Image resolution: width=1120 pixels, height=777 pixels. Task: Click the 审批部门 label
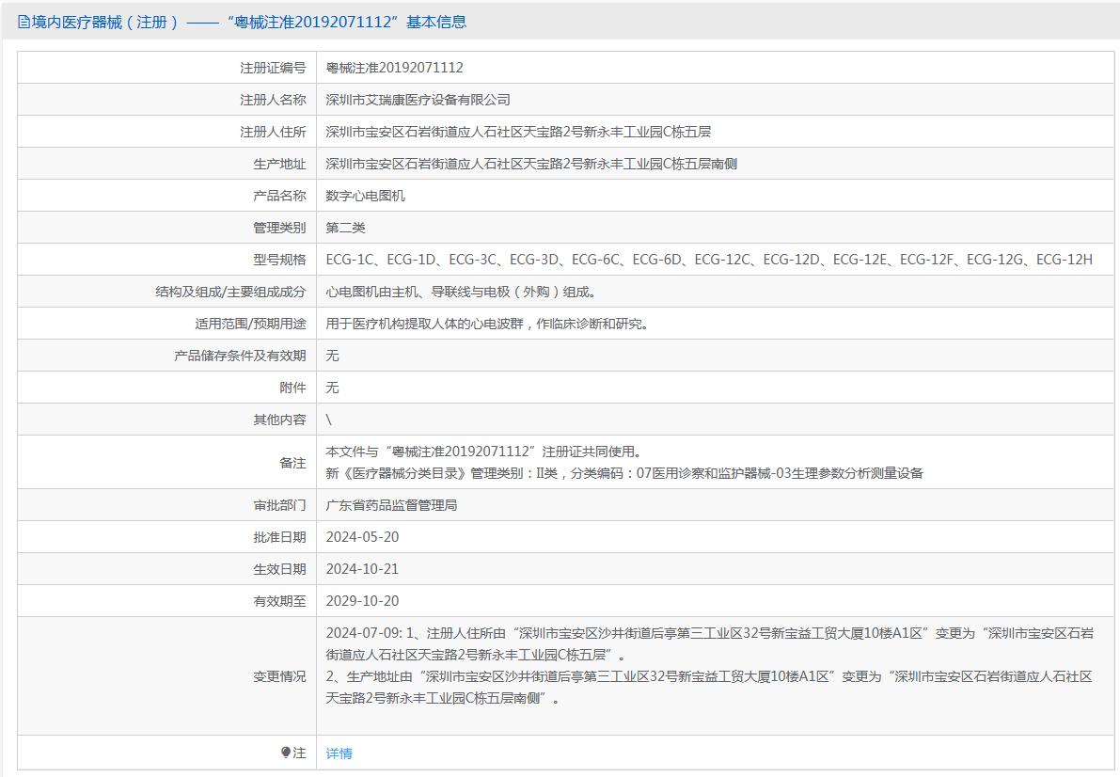click(279, 505)
